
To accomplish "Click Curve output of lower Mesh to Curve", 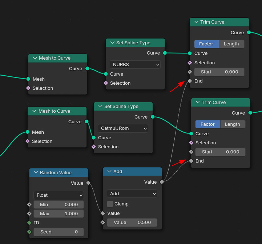I will click(86, 121).
